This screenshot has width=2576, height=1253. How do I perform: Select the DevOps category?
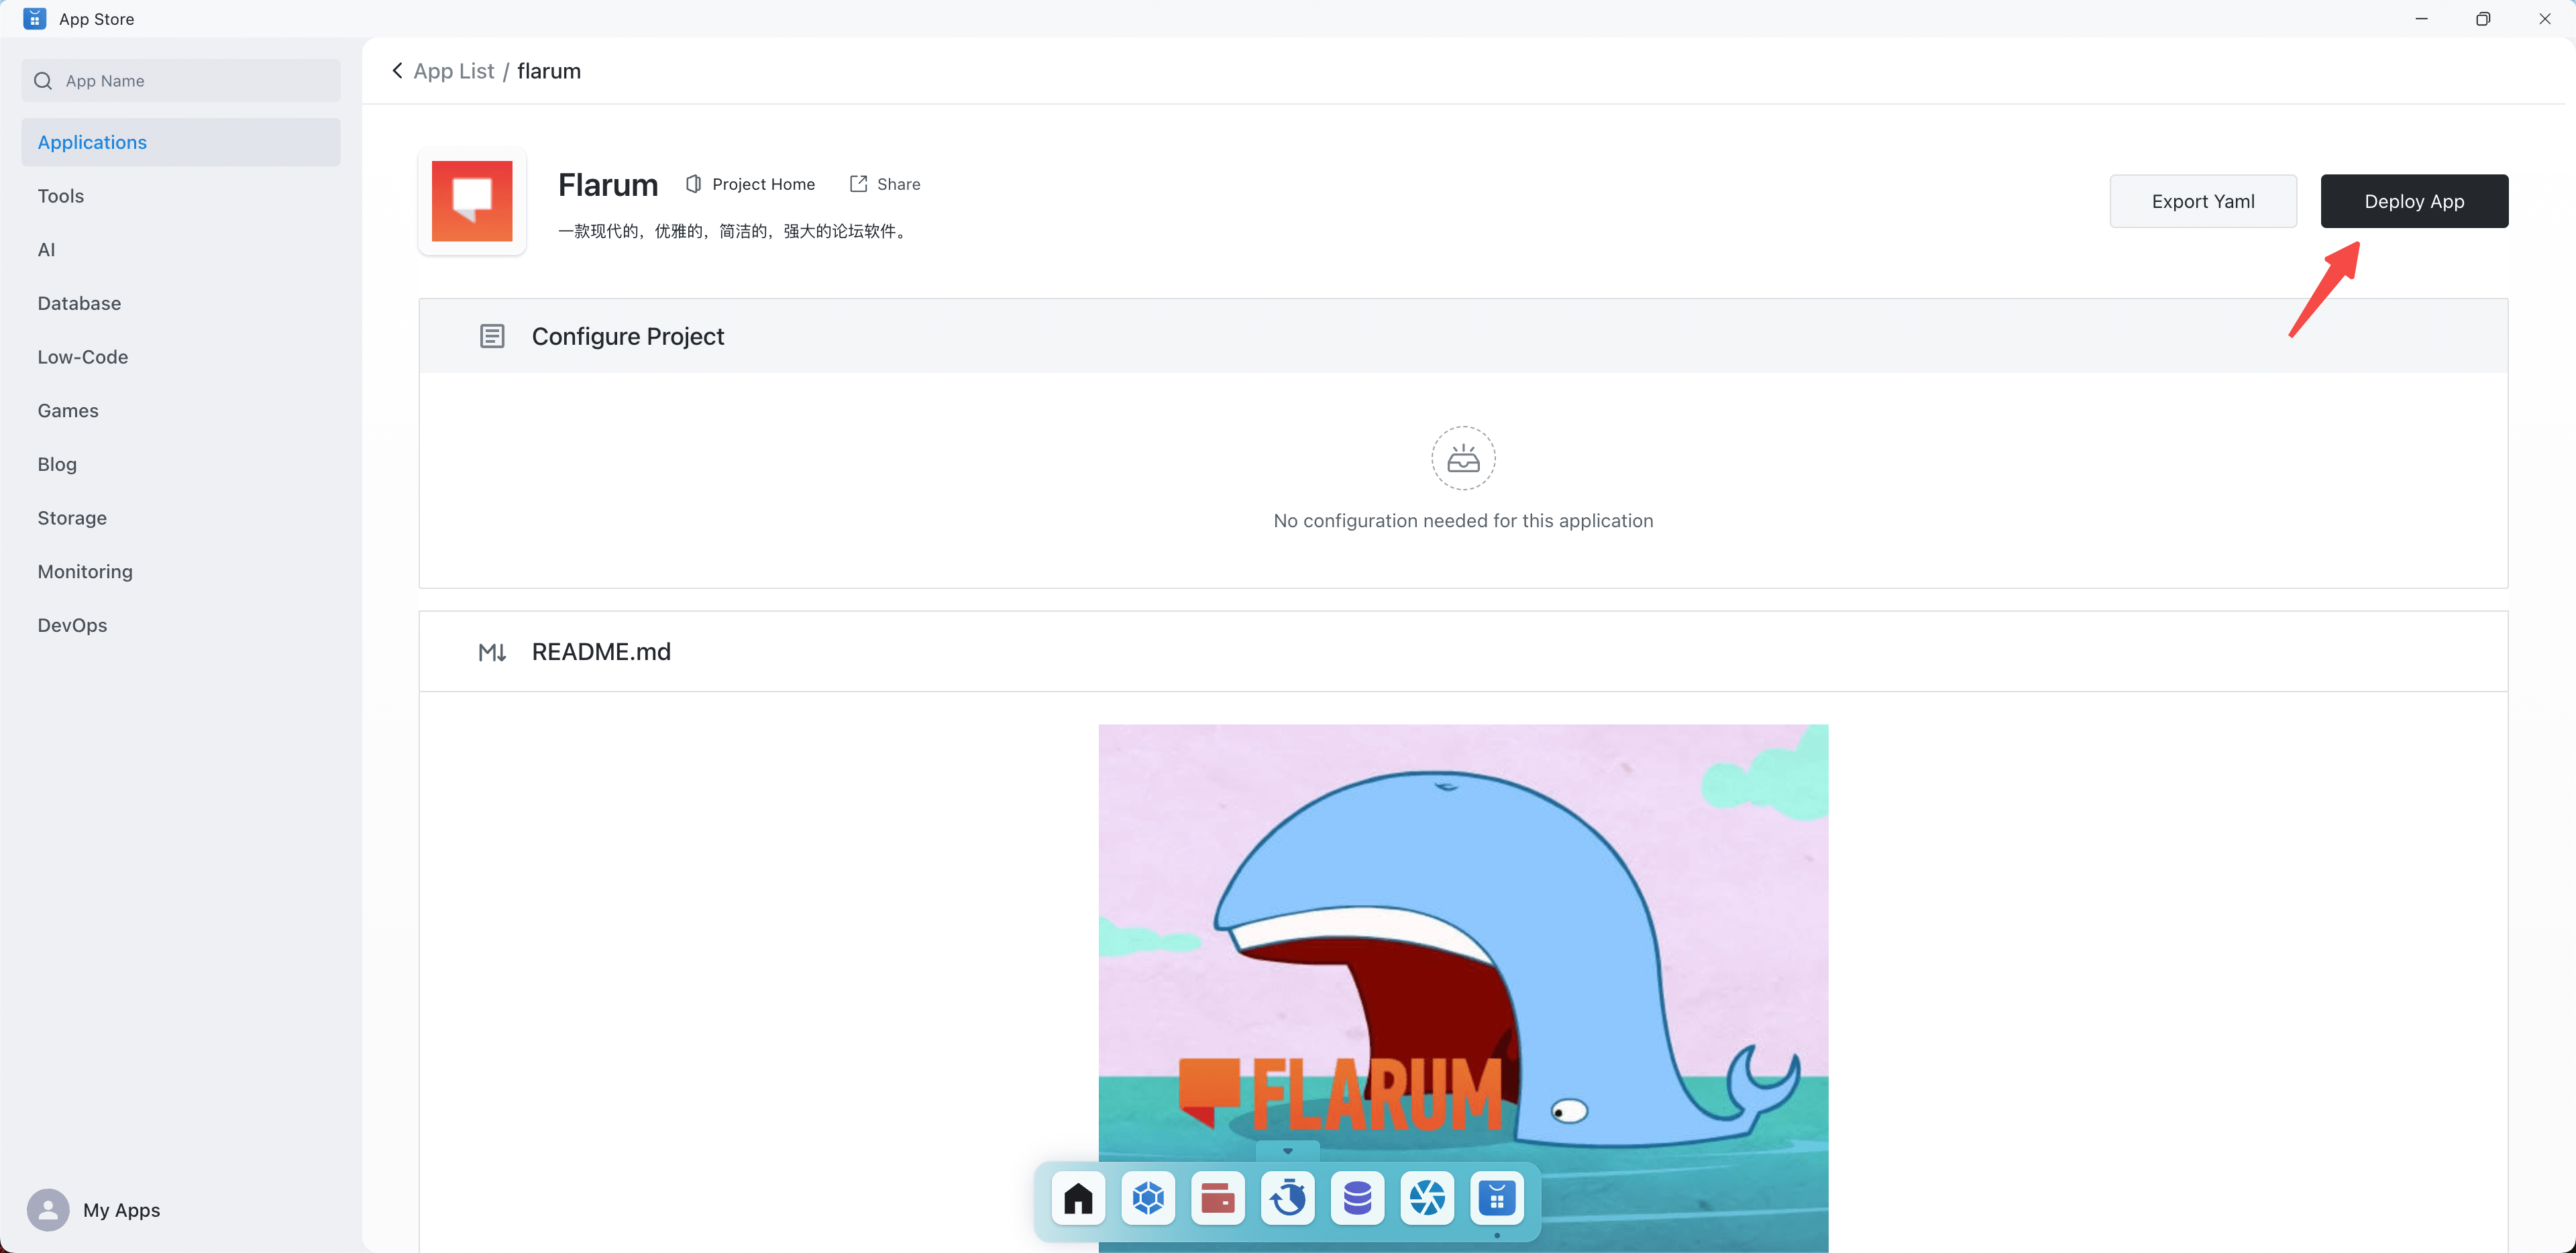(72, 625)
